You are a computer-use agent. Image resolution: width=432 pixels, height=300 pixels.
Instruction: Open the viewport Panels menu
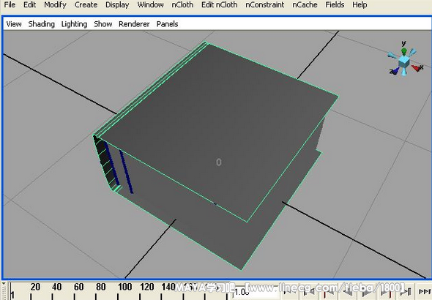pos(167,24)
